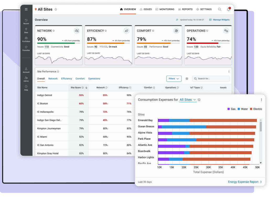
Task: Open Site Performance three-dot options menu
Action: [229, 72]
